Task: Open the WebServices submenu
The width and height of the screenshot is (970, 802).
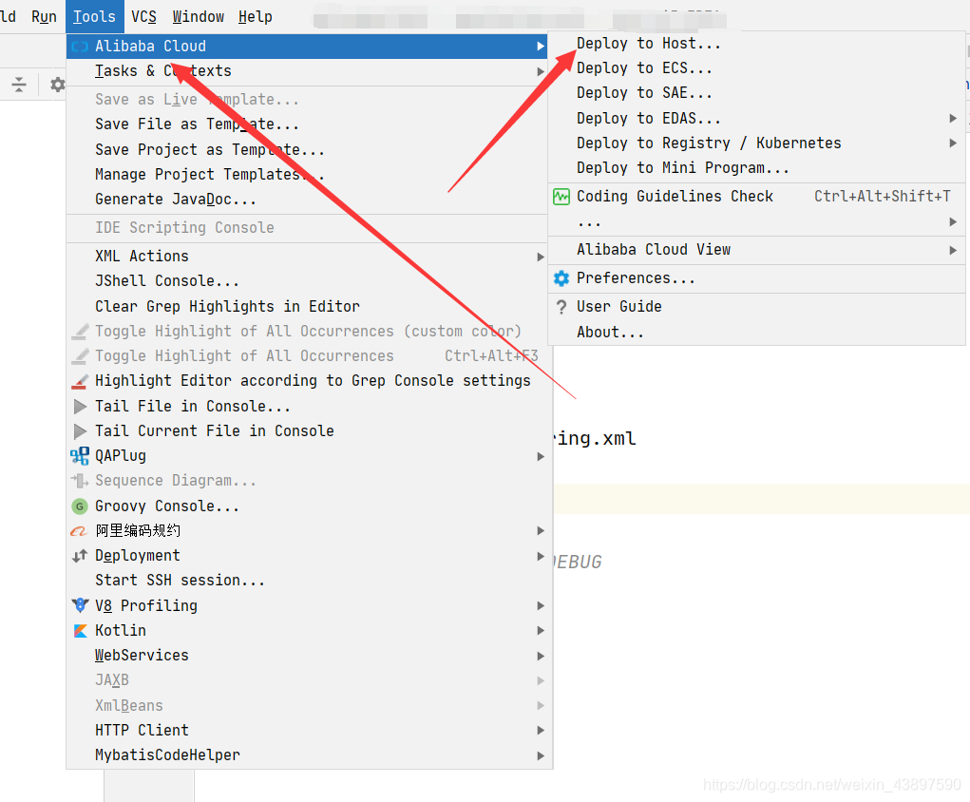Action: click(309, 656)
